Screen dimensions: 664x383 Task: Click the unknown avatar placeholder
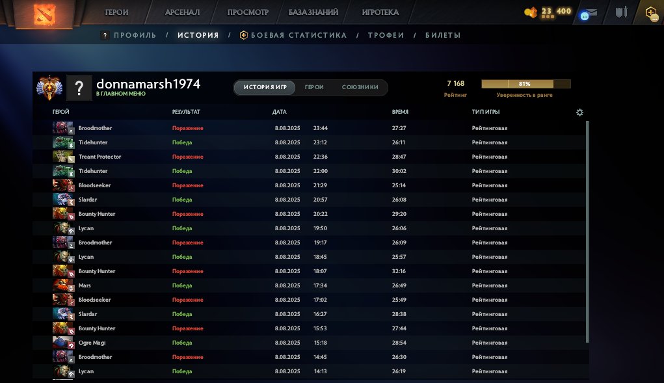tap(79, 88)
